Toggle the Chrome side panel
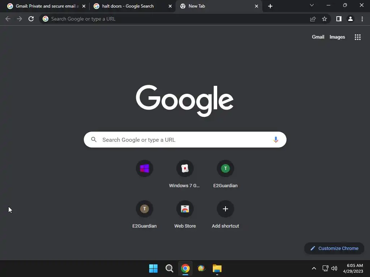 pos(339,19)
